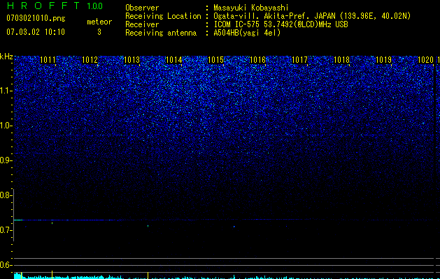Click the Receiving Location label

click(x=163, y=16)
